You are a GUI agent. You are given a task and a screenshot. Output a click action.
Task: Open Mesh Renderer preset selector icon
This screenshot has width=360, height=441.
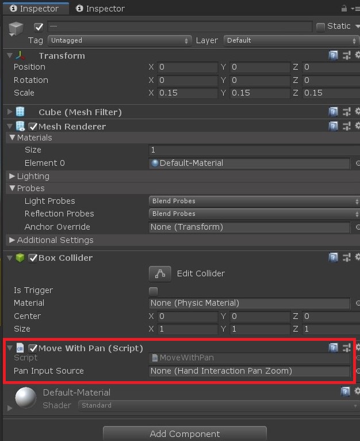[x=347, y=126]
